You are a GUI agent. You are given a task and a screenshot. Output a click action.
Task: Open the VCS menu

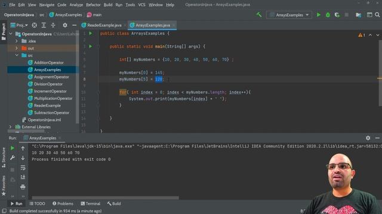click(x=141, y=5)
